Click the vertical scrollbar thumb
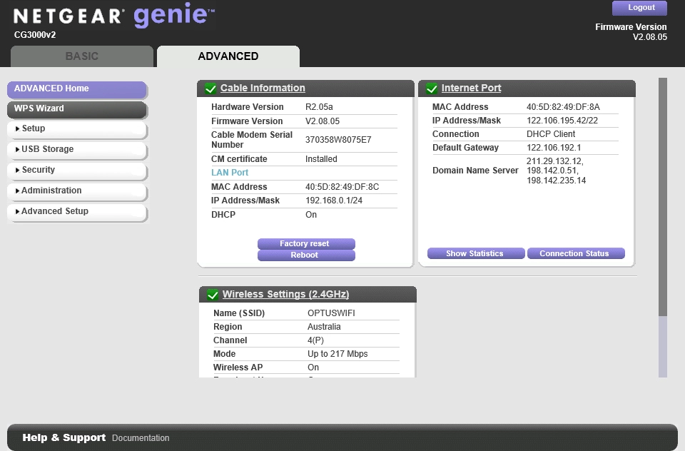This screenshot has height=451, width=685. tap(663, 197)
